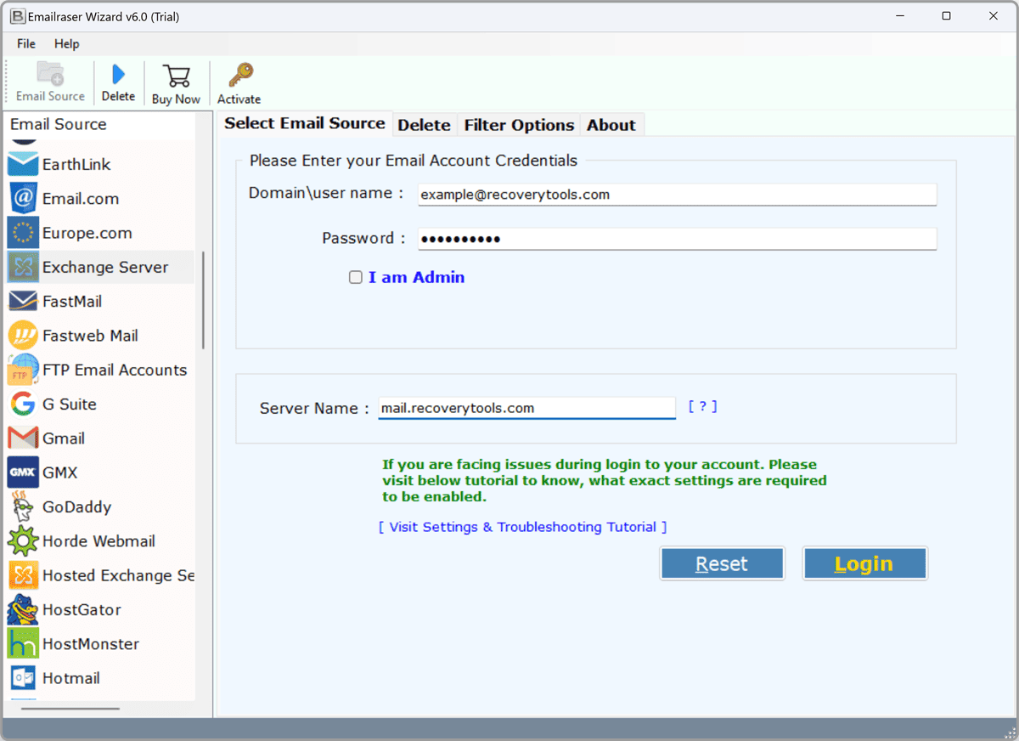The height and width of the screenshot is (741, 1019).
Task: Select the GoDaddy label text
Action: (x=76, y=506)
